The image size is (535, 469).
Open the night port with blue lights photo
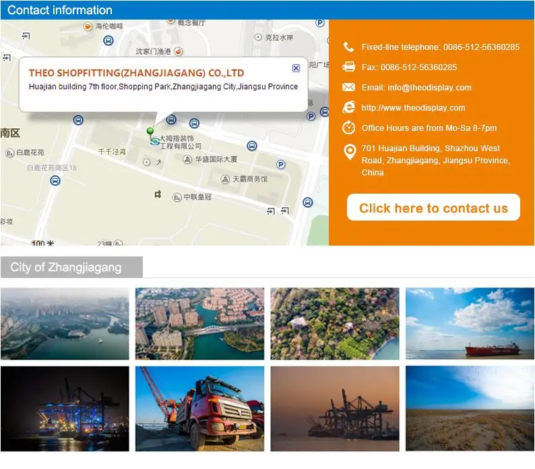tap(65, 408)
